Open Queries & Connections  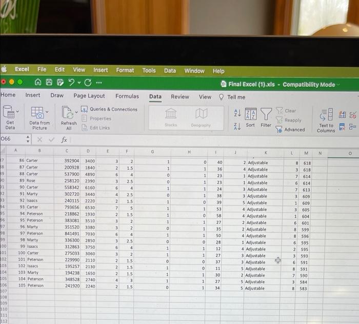[x=109, y=109]
